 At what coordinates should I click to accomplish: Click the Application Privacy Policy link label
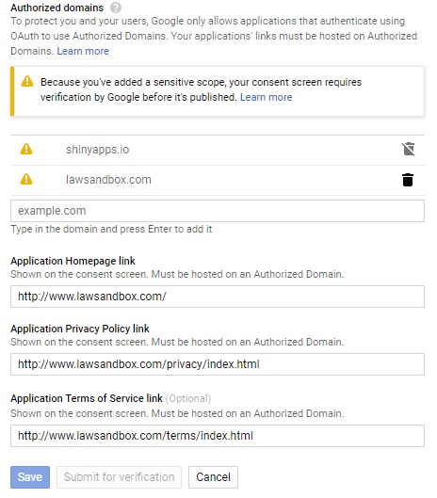point(80,329)
